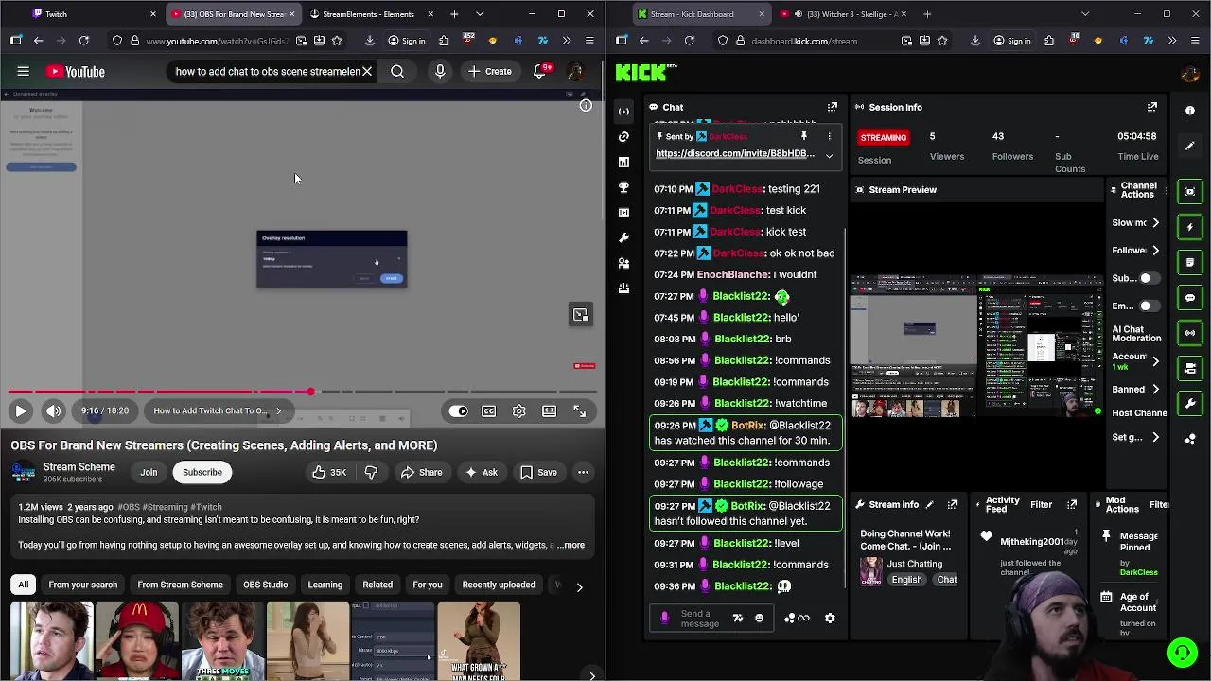Toggle Emotes-only chat switch
1211x681 pixels.
click(x=1148, y=306)
